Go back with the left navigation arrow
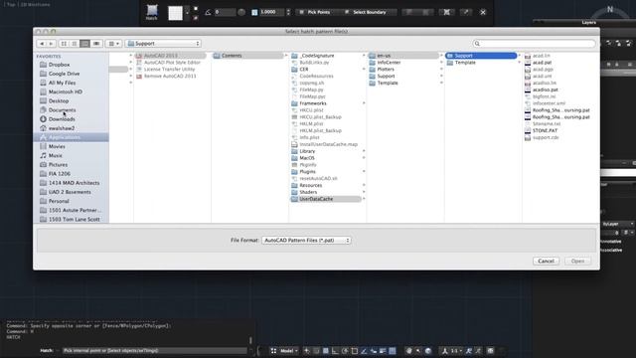Image resolution: width=636 pixels, height=358 pixels. [x=42, y=44]
